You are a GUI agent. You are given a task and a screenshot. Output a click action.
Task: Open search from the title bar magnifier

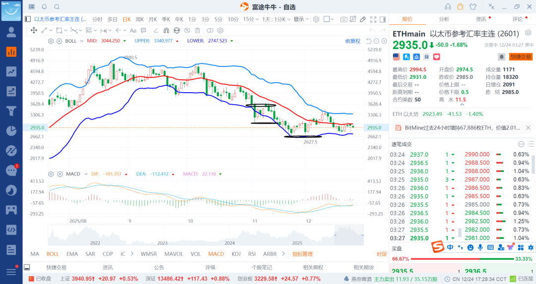pyautogui.click(x=57, y=6)
